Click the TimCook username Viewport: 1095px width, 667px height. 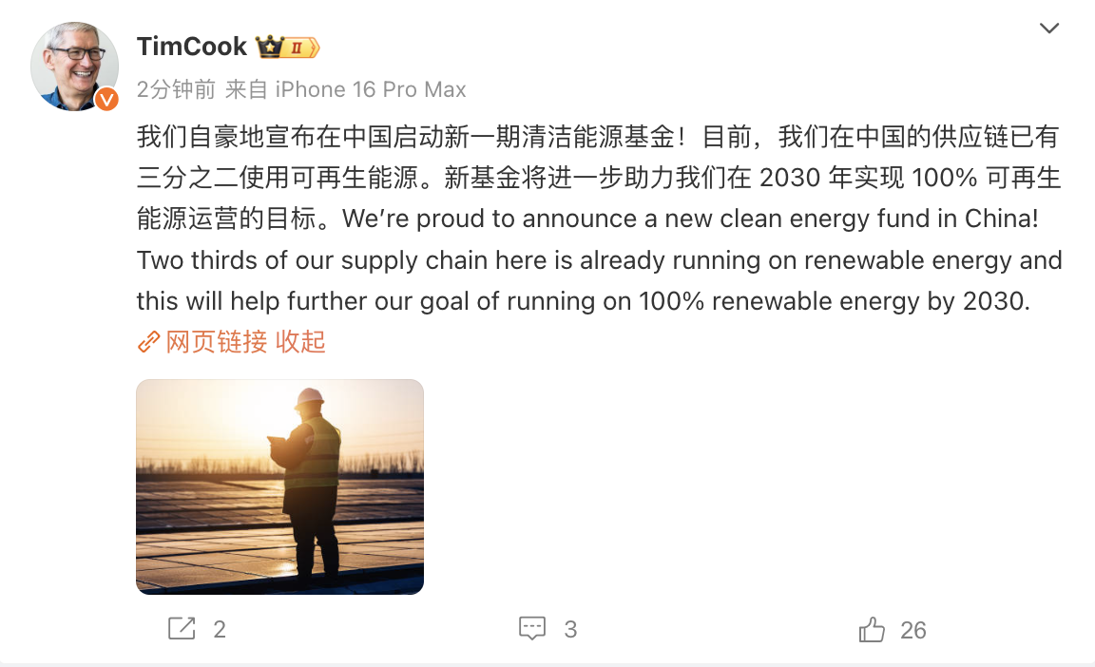[191, 47]
